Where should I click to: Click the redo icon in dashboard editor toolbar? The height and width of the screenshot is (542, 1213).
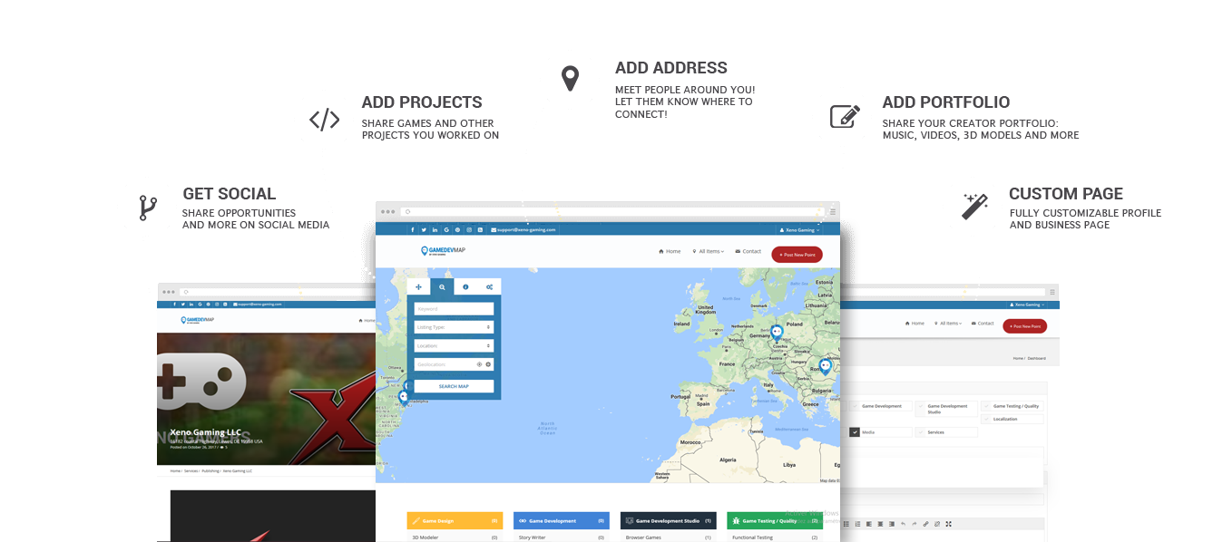pos(914,524)
